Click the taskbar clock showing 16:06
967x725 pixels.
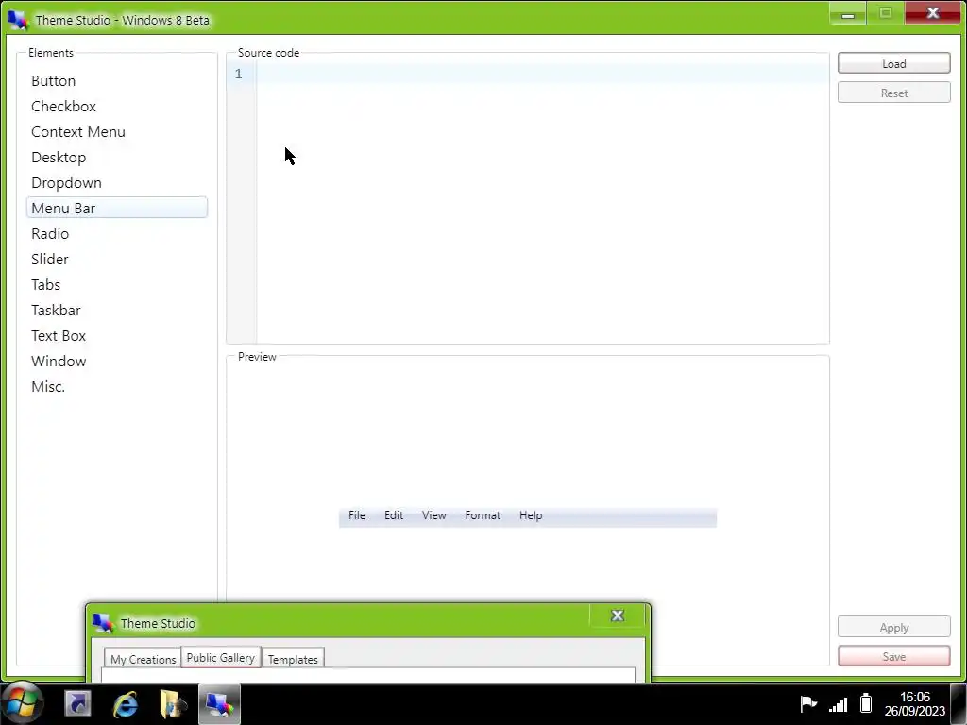coord(914,703)
